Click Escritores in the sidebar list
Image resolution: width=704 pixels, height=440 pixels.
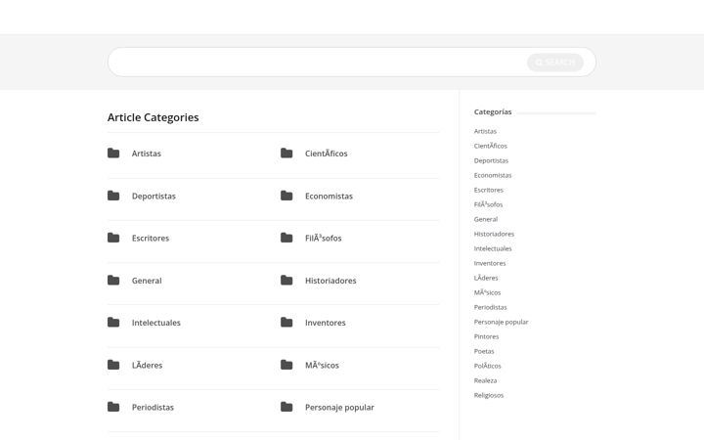coord(489,190)
